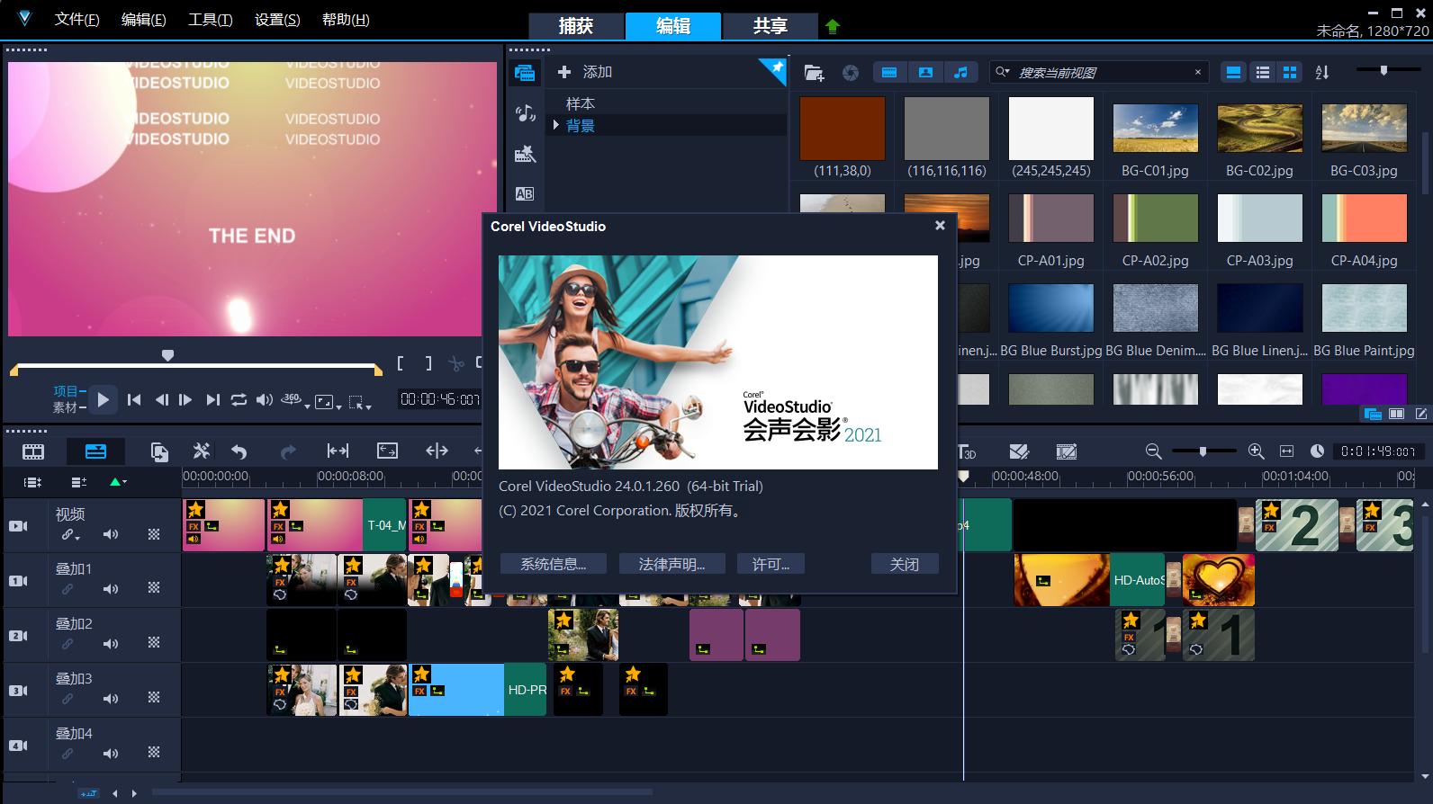Mute the 叠加2 track audio
Image resolution: width=1433 pixels, height=804 pixels.
pos(111,644)
